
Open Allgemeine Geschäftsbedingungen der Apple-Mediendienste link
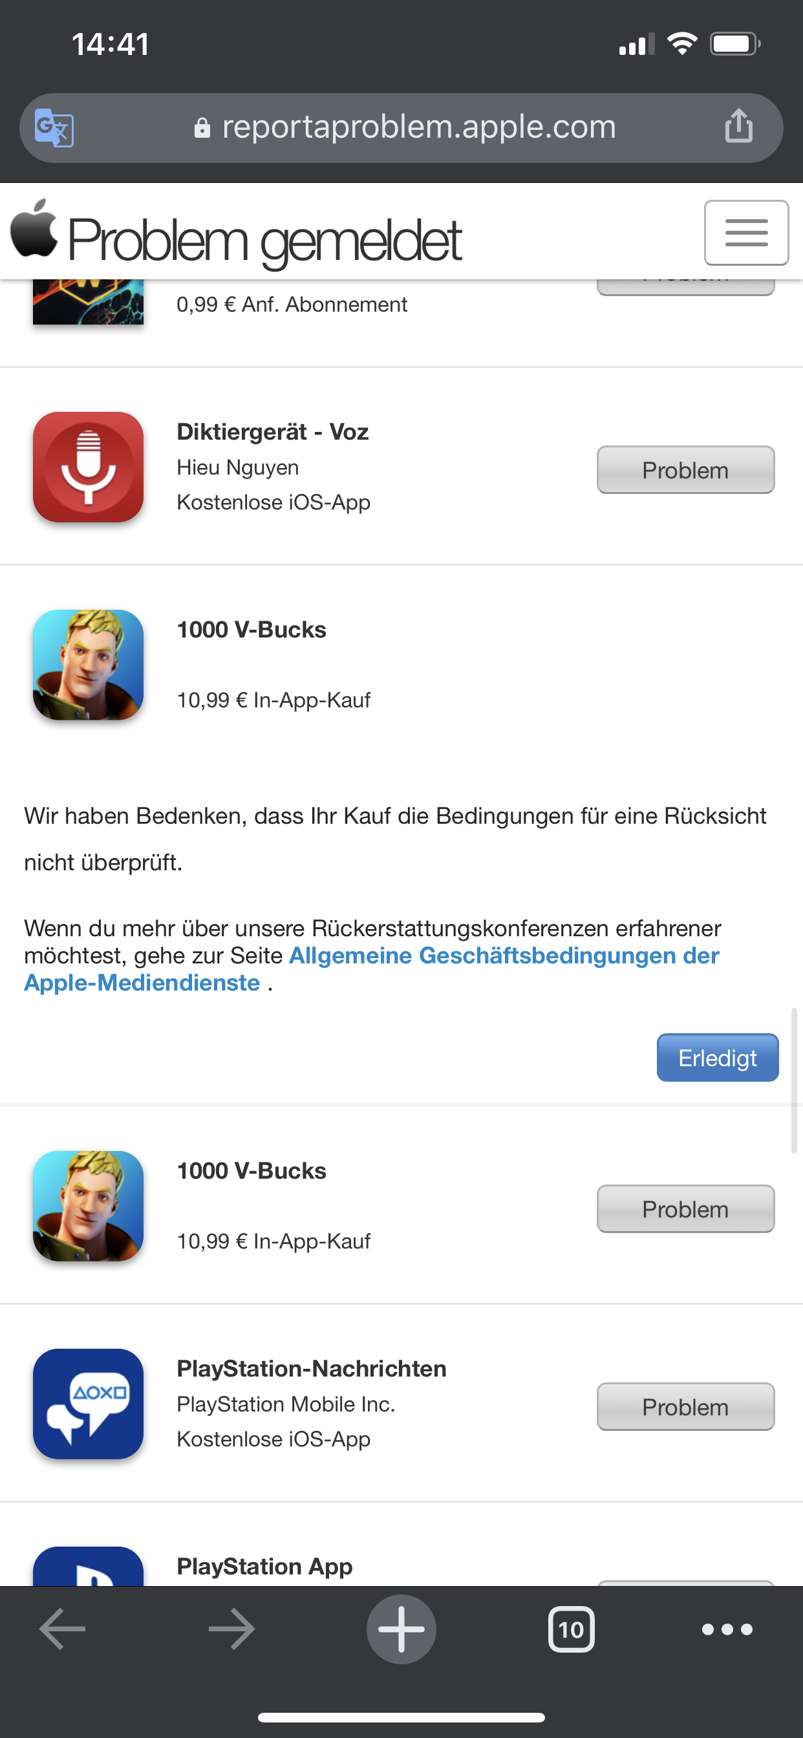point(372,969)
